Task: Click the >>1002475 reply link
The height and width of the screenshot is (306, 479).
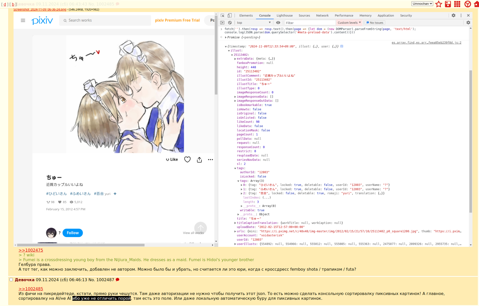Action: click(31, 250)
